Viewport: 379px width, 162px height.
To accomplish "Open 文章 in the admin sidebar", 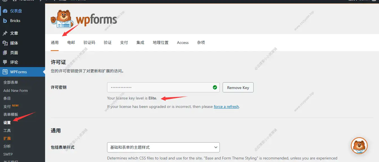I will point(23,33).
